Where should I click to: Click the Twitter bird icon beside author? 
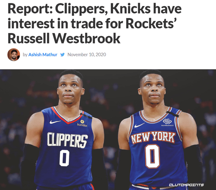[62, 55]
